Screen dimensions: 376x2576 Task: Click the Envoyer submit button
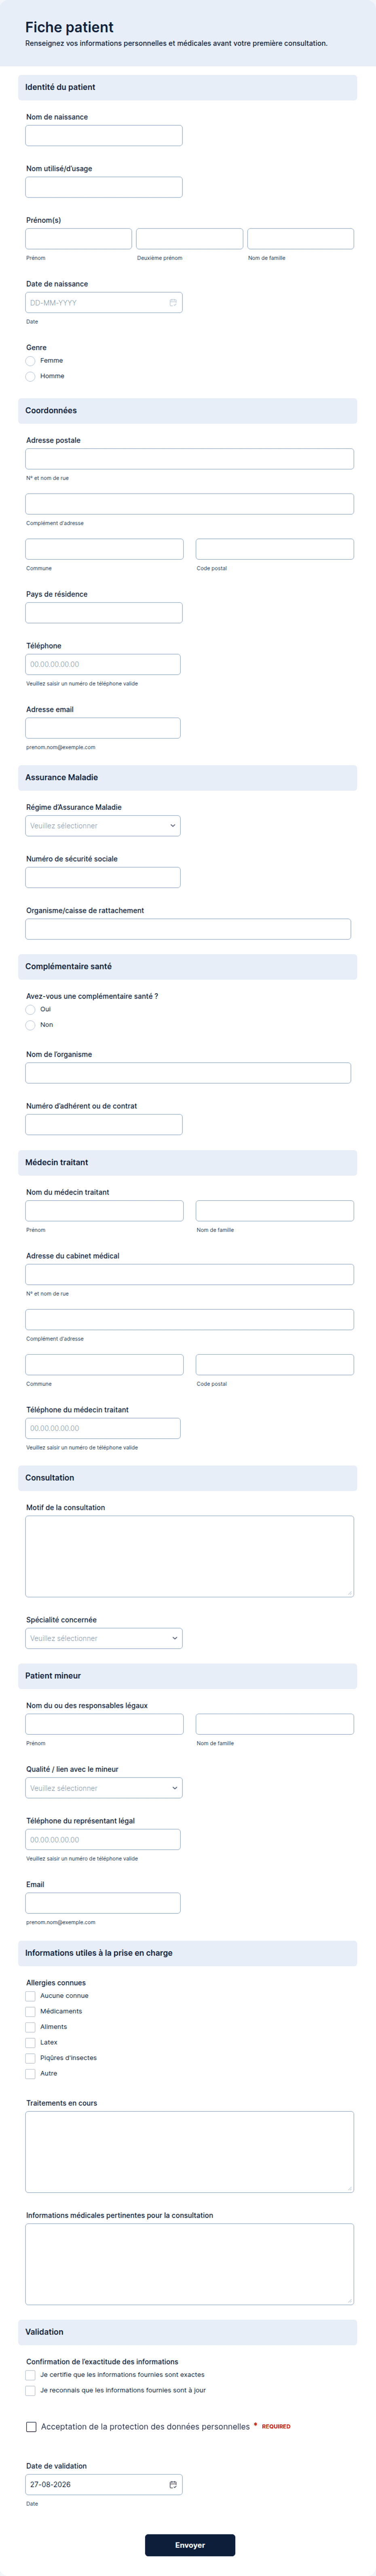(190, 2545)
